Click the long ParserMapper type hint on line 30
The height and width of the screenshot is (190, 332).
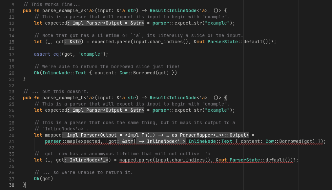pos(156,135)
